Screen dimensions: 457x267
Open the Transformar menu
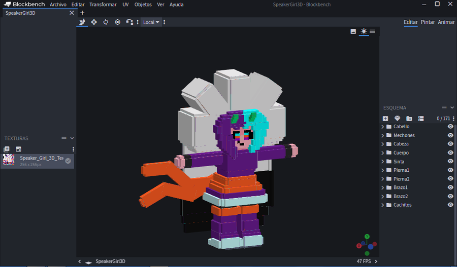103,5
